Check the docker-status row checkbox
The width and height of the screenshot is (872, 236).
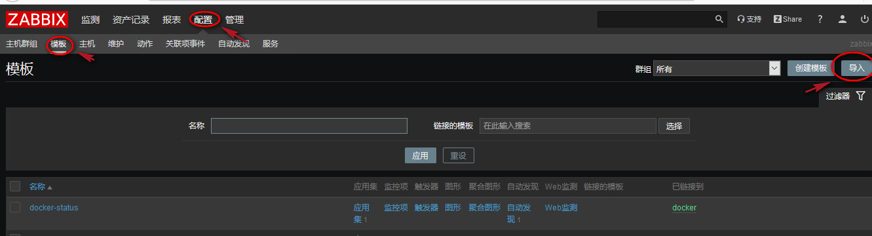[x=15, y=207]
